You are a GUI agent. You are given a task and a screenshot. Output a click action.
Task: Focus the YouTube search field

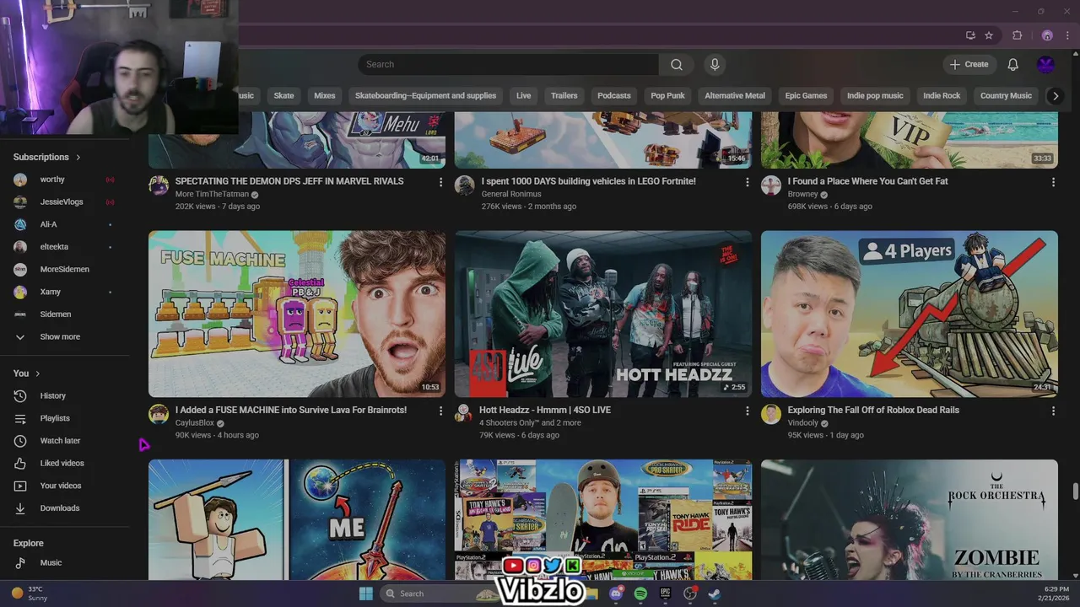(508, 64)
